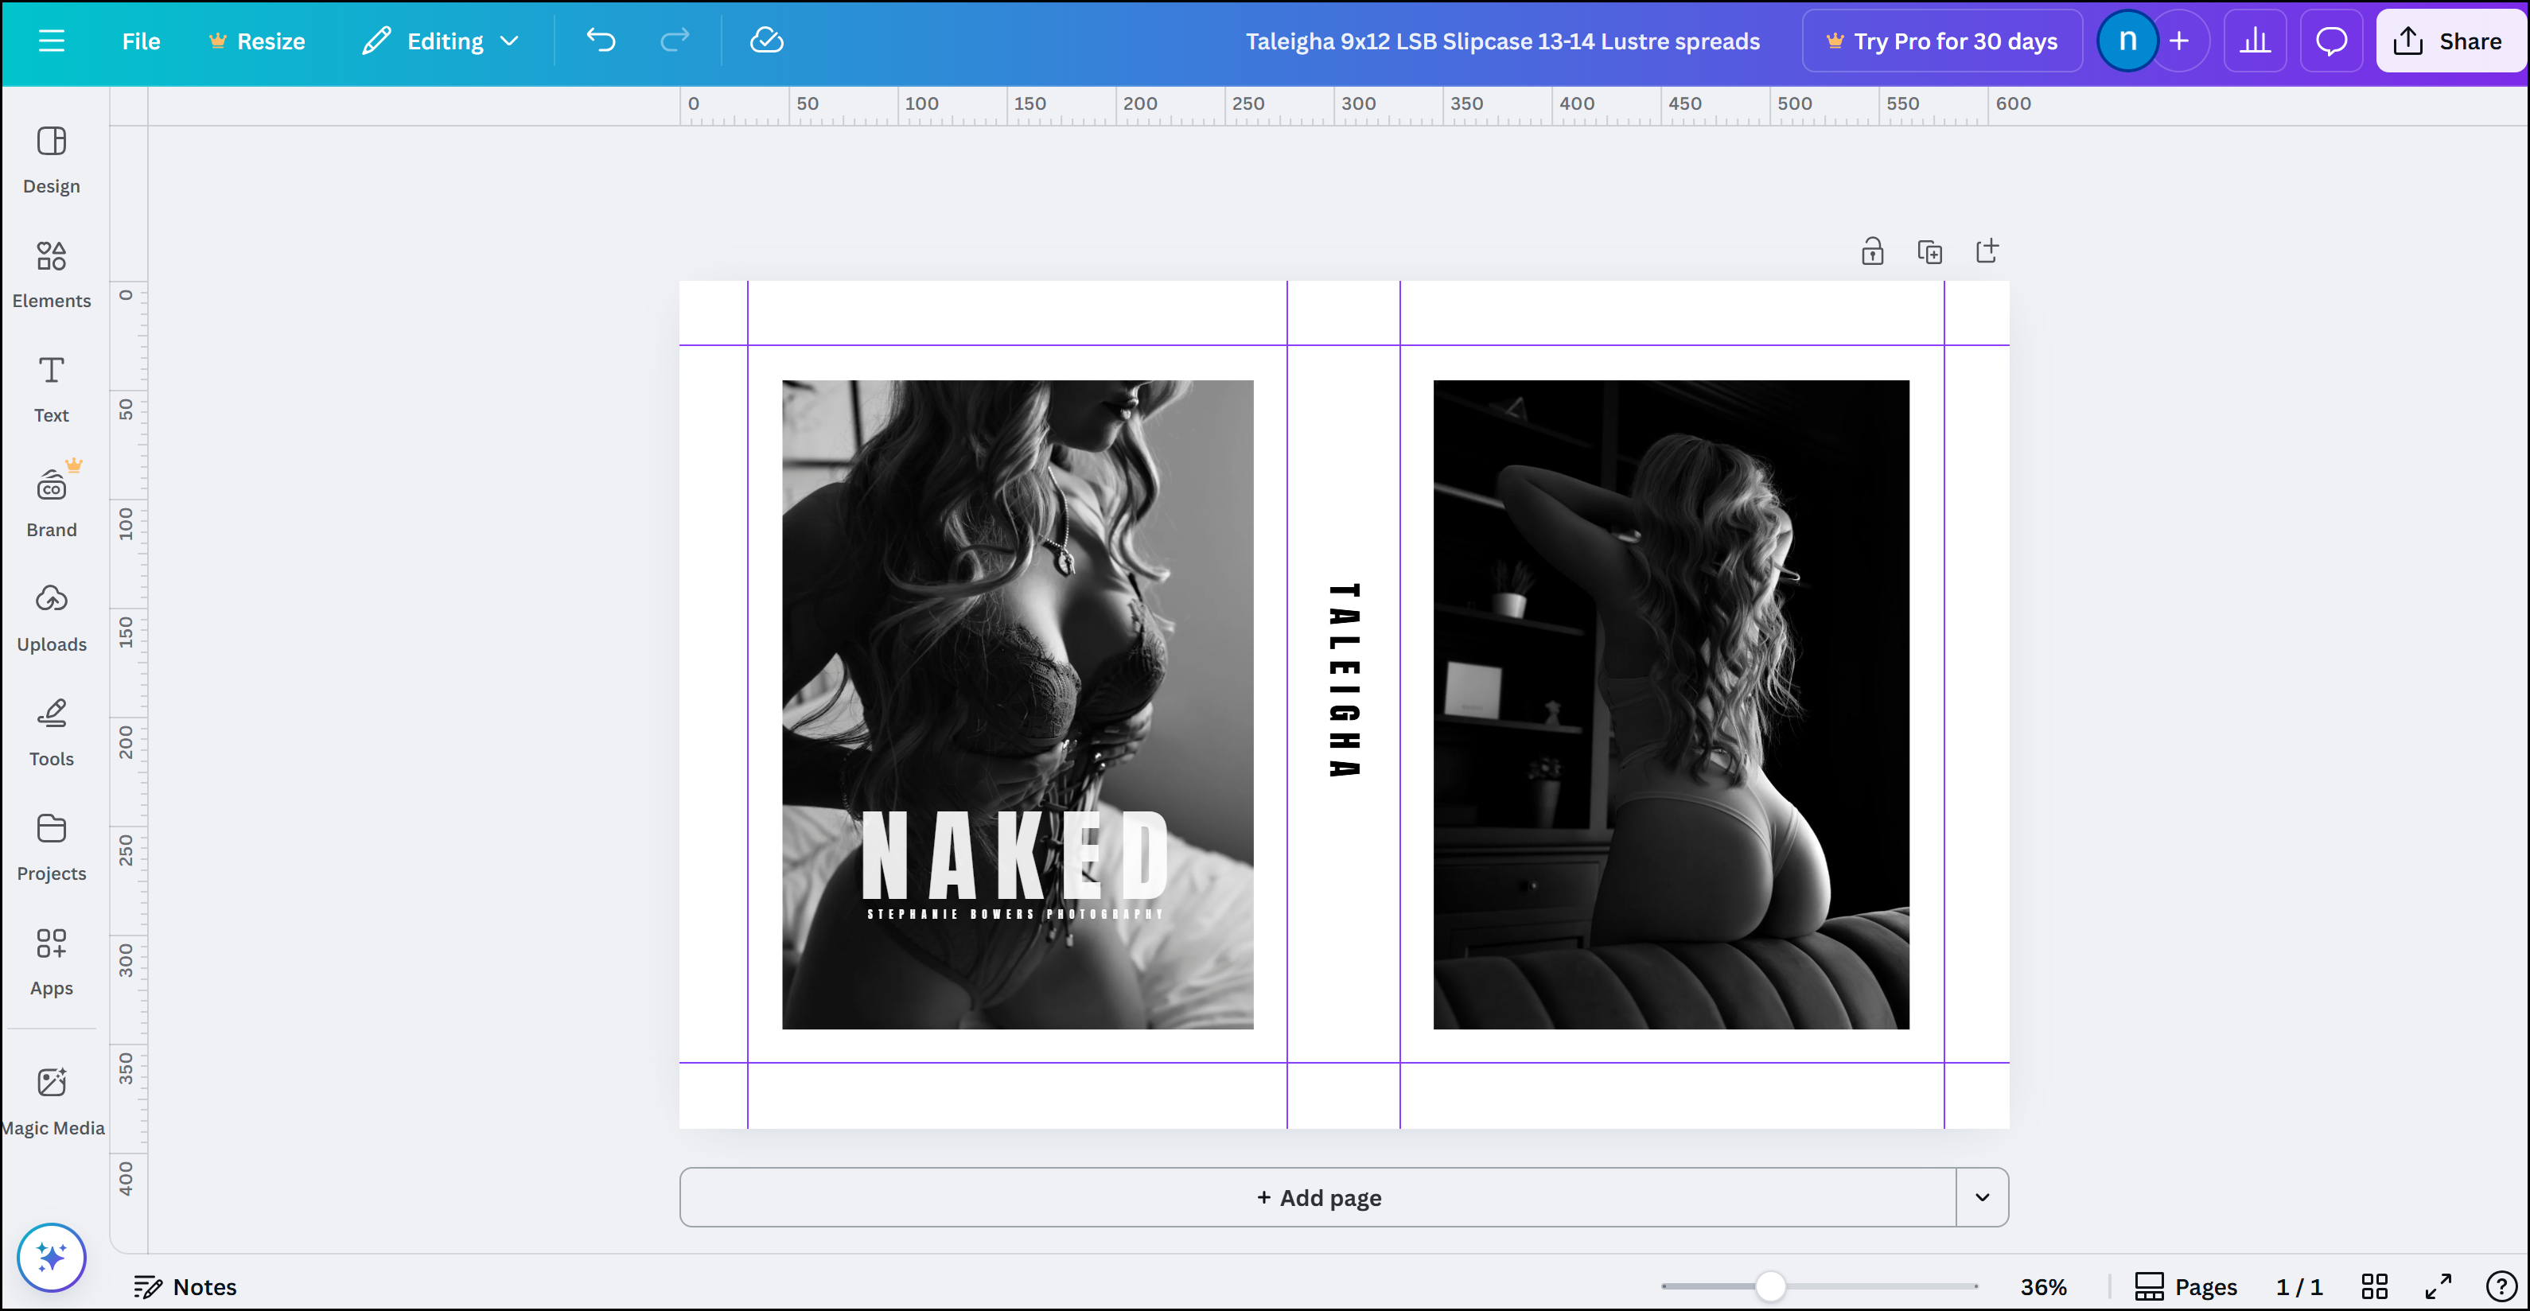Click the 1 / 1 page indicator
2530x1311 pixels.
click(2298, 1286)
